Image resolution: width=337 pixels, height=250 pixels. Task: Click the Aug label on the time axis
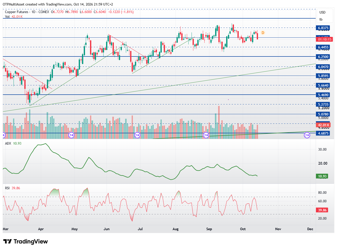[x=176, y=229]
